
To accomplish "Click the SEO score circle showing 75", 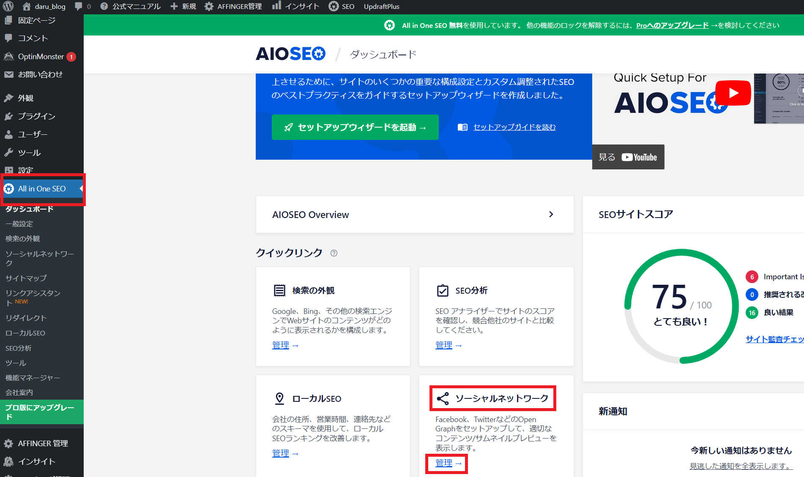I will (x=681, y=306).
